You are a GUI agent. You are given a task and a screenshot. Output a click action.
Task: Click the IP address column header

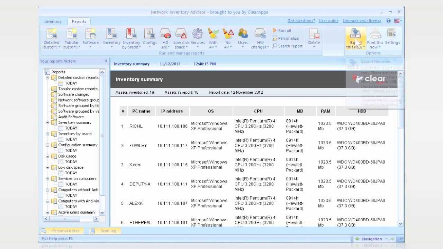point(172,111)
